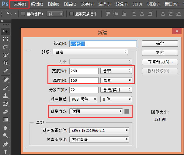The image size is (184, 155).
Task: Open the 文件(F) menu
Action: coord(20,4)
